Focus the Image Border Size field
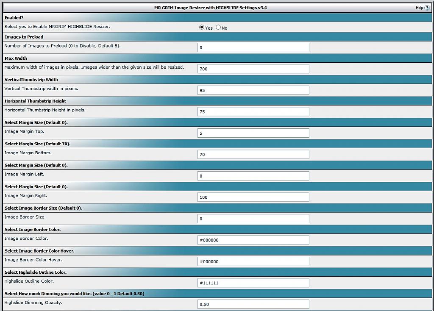The width and height of the screenshot is (434, 311). [x=253, y=219]
